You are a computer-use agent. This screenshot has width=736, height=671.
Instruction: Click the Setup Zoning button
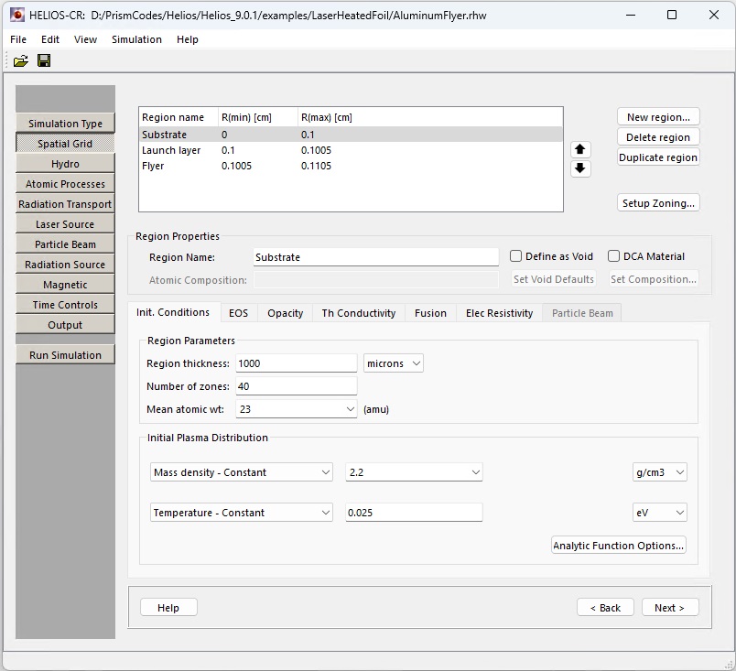coord(658,203)
